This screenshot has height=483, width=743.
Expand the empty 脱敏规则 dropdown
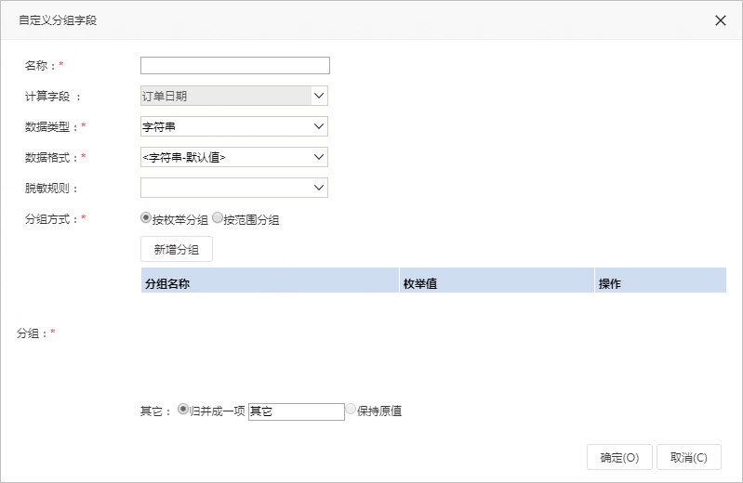(x=234, y=188)
